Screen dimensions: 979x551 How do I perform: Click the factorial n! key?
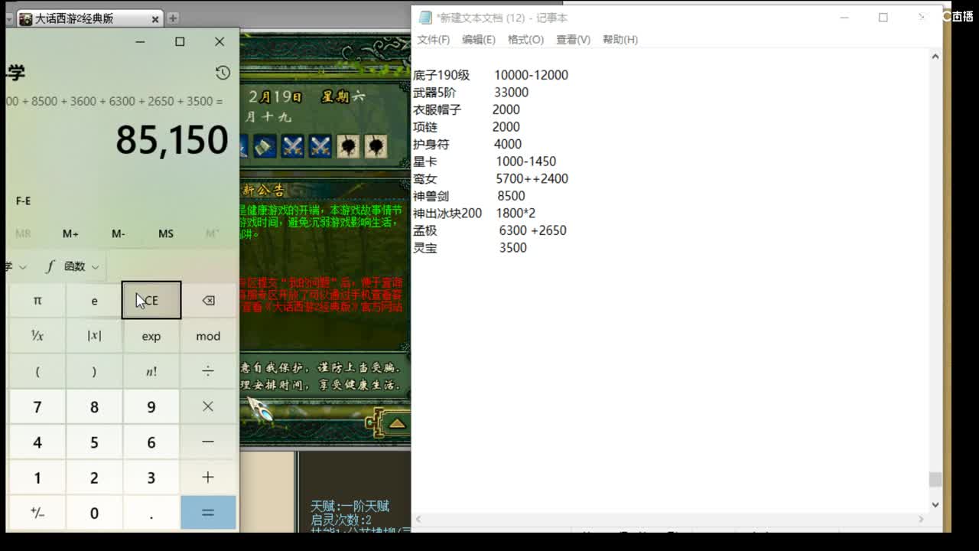151,371
